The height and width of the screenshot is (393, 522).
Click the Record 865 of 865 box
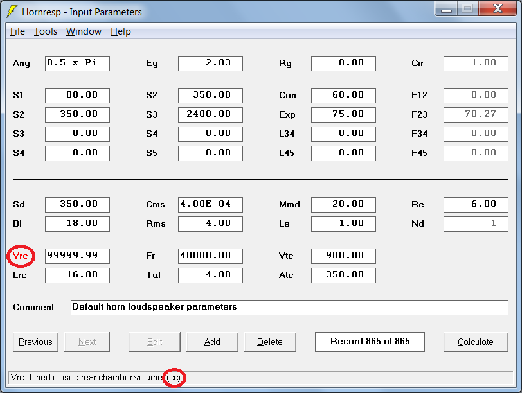pos(370,342)
